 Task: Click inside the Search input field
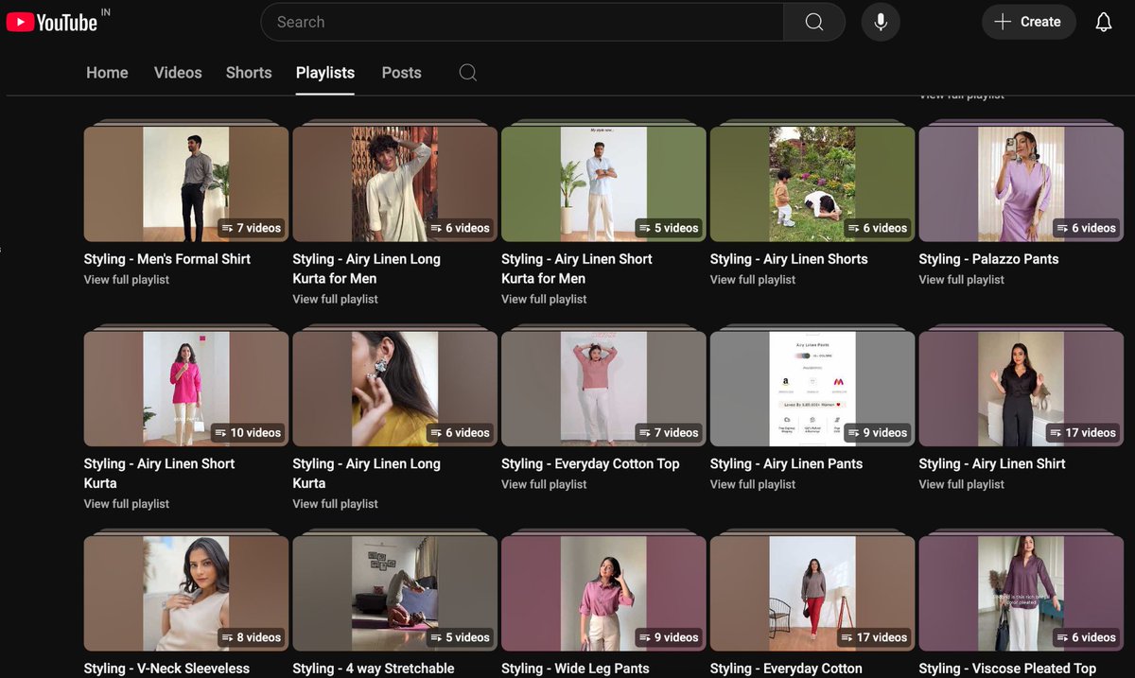coord(520,22)
